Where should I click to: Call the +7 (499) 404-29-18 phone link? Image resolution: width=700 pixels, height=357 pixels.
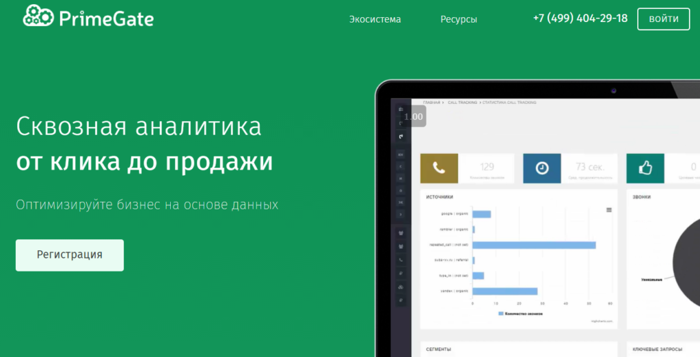pos(580,18)
